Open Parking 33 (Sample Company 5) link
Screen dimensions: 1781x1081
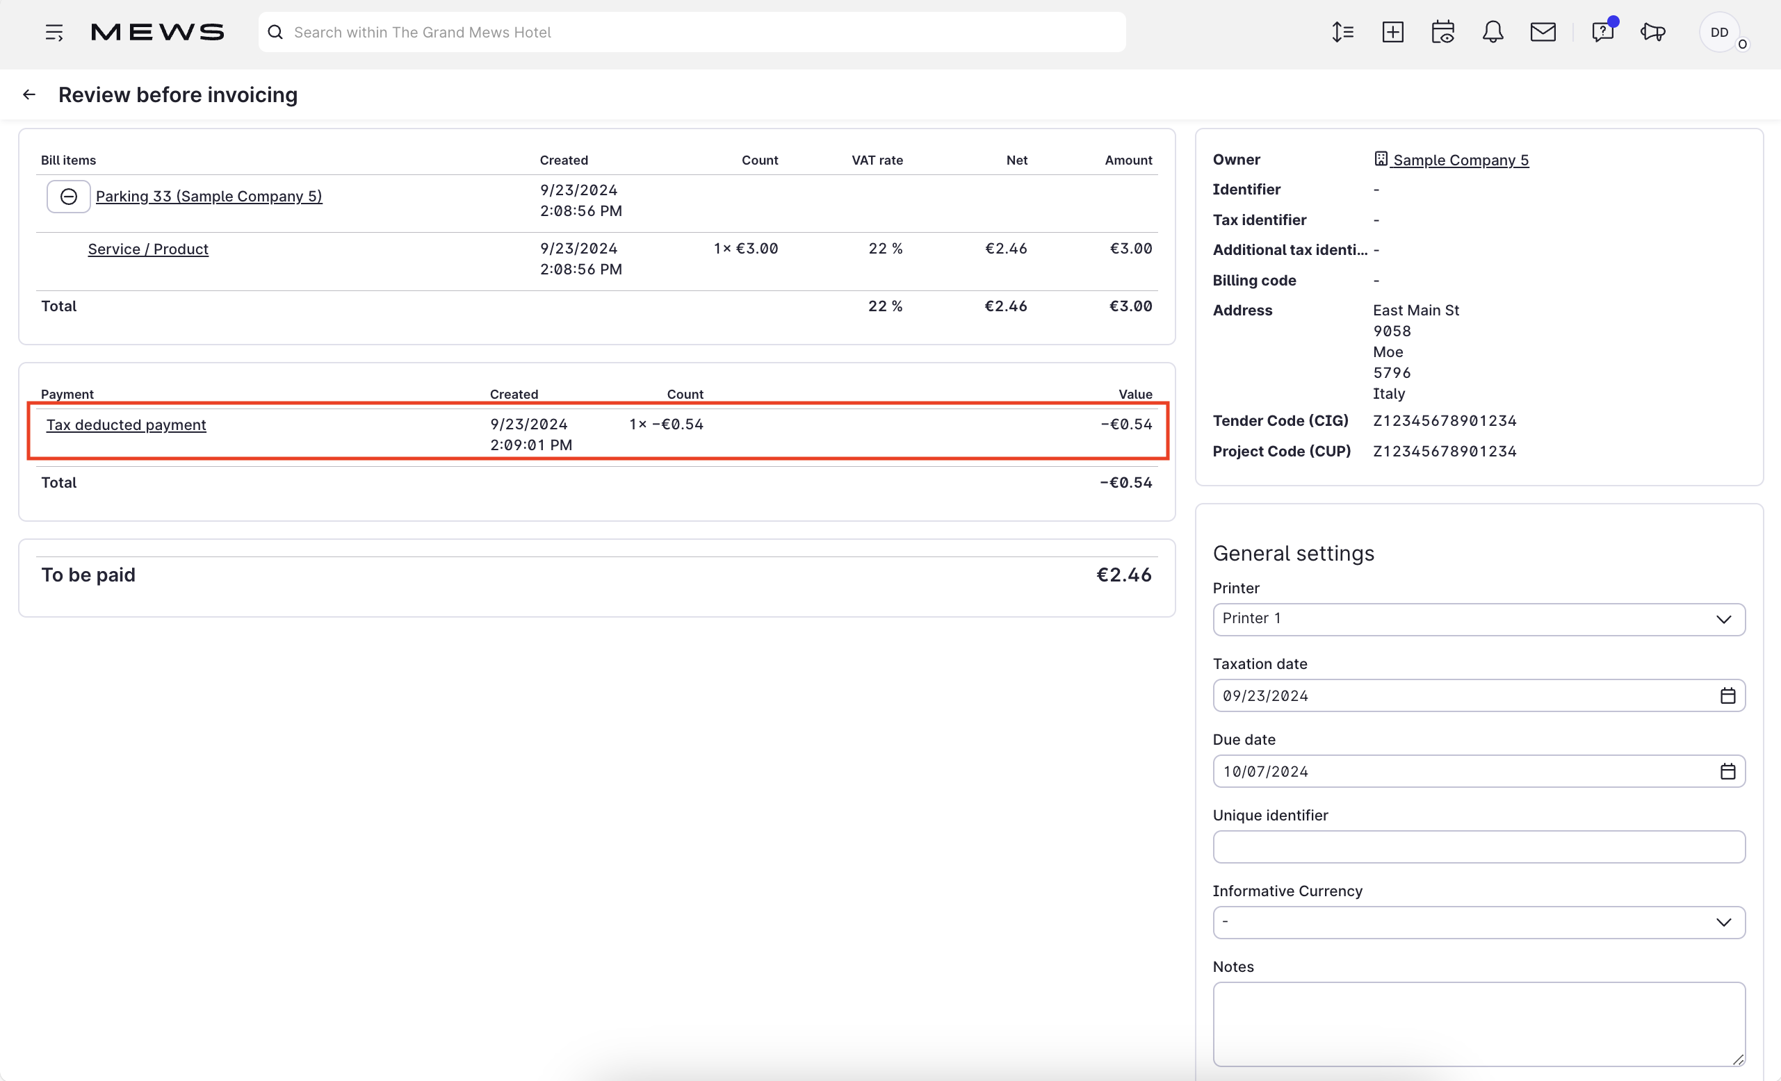click(209, 197)
